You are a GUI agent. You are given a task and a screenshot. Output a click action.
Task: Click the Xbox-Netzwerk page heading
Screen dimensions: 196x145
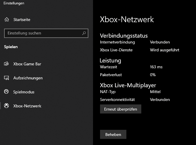click(127, 19)
